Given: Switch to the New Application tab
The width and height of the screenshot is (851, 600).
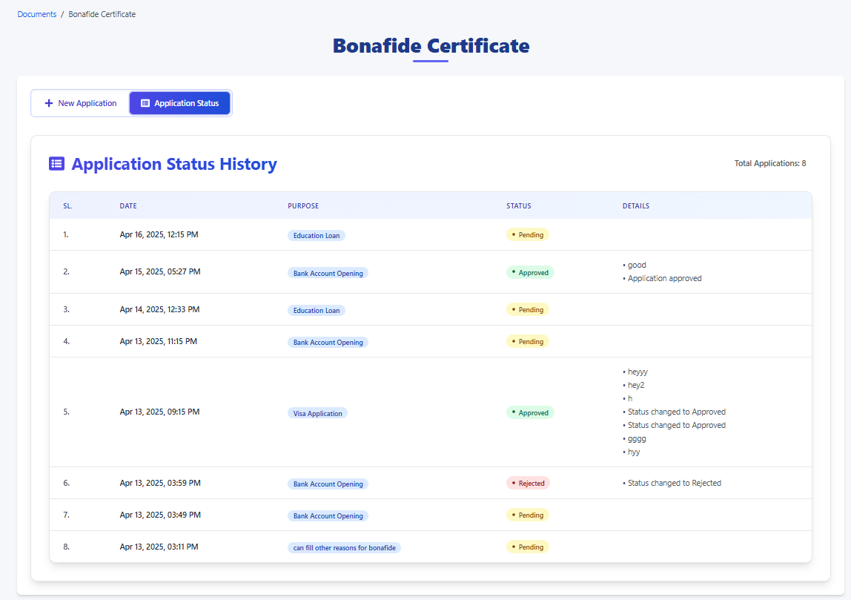Looking at the screenshot, I should tap(80, 103).
